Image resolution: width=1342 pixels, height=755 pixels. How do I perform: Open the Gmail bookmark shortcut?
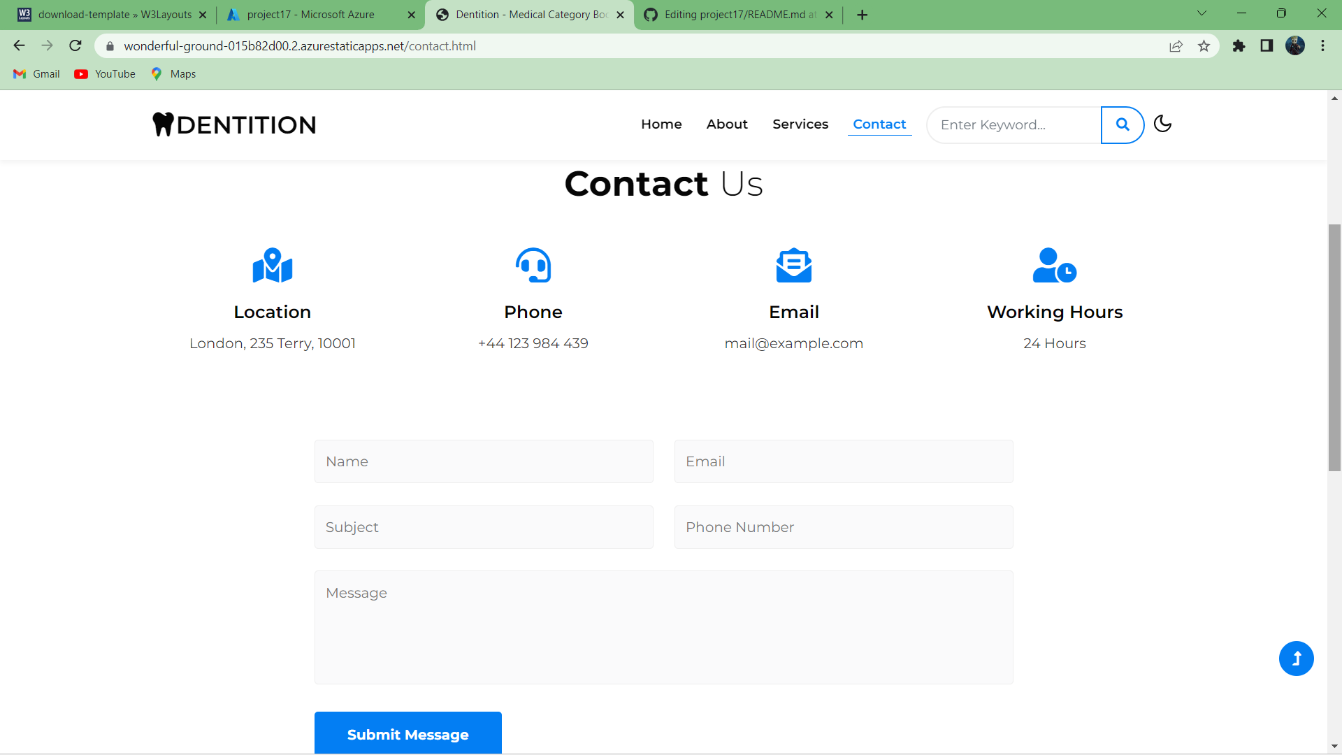(x=36, y=73)
